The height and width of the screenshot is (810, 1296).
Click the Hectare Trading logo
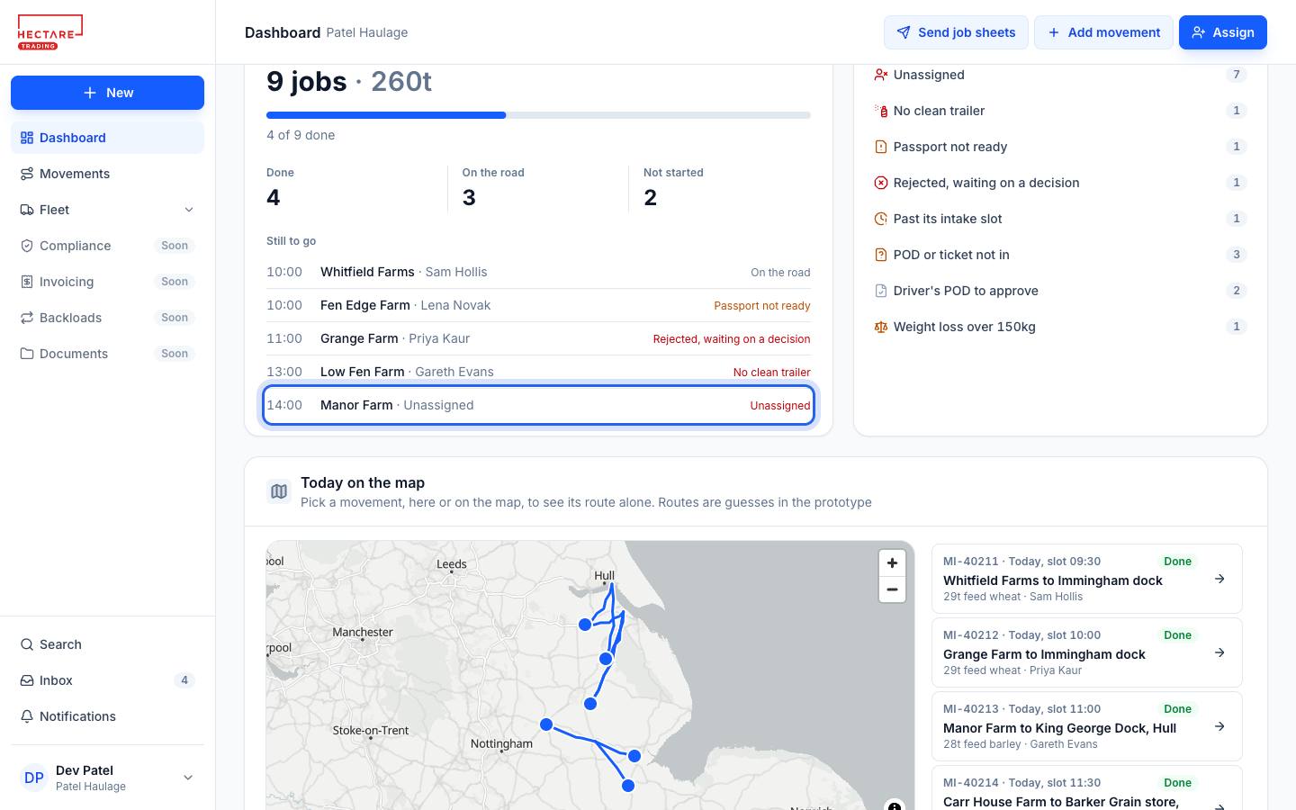(50, 32)
